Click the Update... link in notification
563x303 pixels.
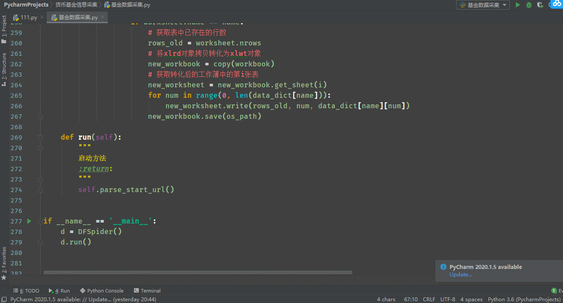461,275
